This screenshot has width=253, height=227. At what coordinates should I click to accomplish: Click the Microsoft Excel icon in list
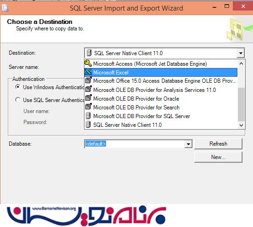click(88, 72)
